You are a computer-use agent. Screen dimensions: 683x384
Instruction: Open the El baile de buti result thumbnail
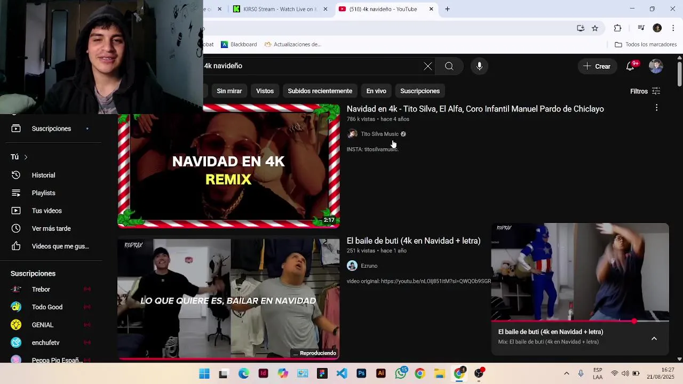[228, 299]
